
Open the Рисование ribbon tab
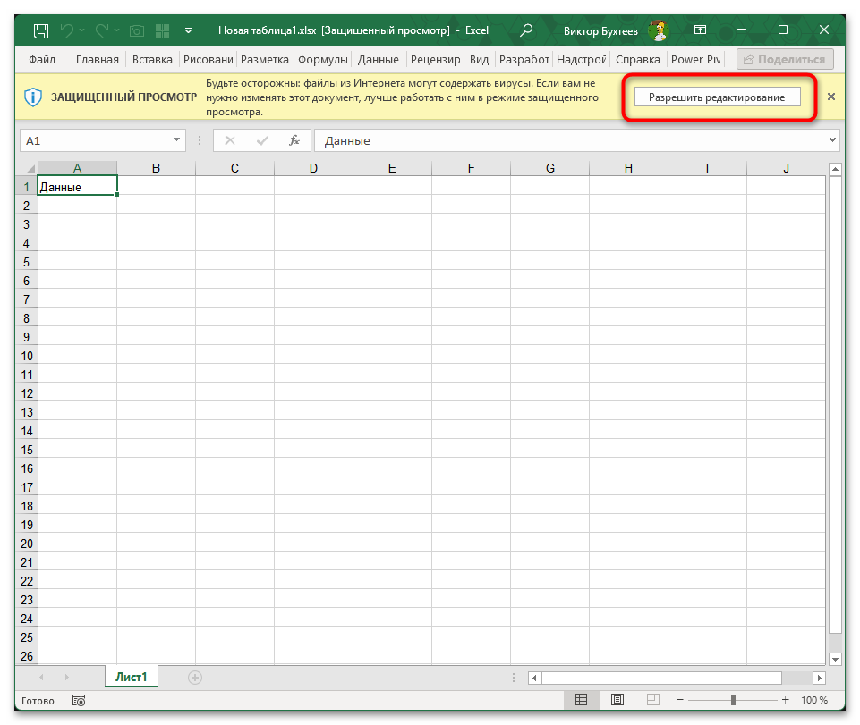pos(208,59)
